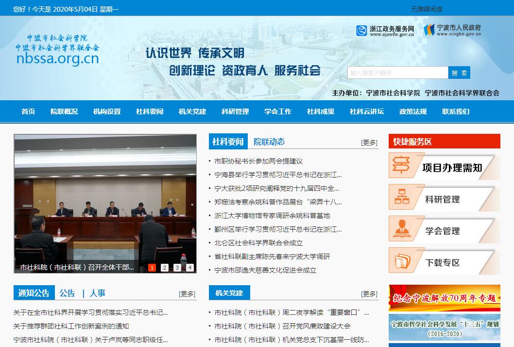Screen dimensions: 514x347
Task: Click the folder icon beside 下载专区
Action: (x=401, y=261)
